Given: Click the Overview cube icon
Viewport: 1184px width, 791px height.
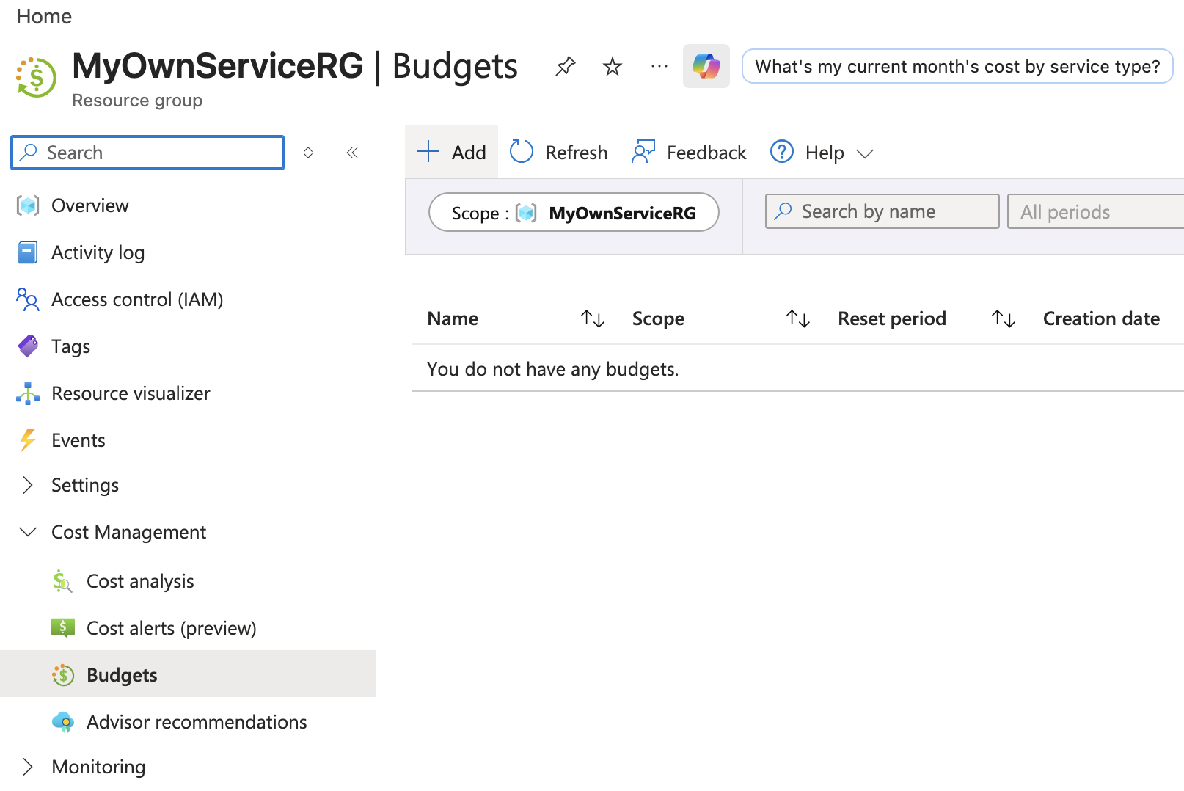Looking at the screenshot, I should [x=28, y=205].
